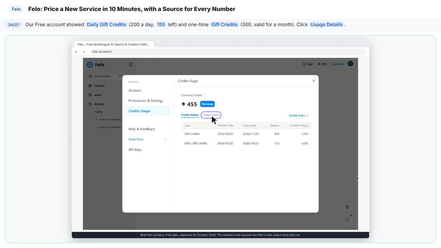Open the More sidebar item
441x248 pixels.
tap(95, 95)
